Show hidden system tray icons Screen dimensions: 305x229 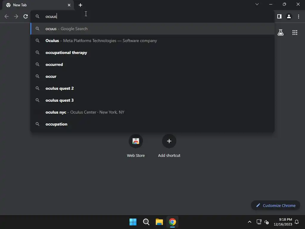(250, 222)
